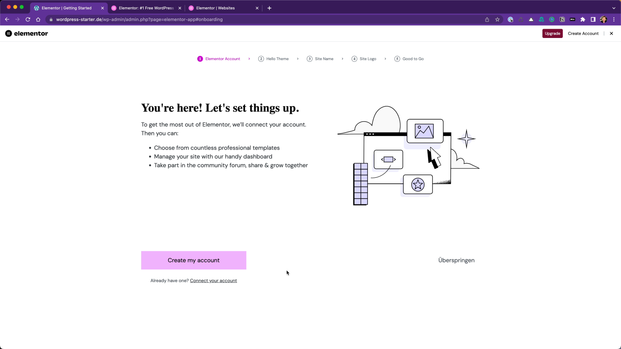Open the Notion browser extension

562,19
